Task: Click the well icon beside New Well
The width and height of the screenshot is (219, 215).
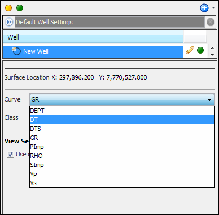Action: click(16, 51)
